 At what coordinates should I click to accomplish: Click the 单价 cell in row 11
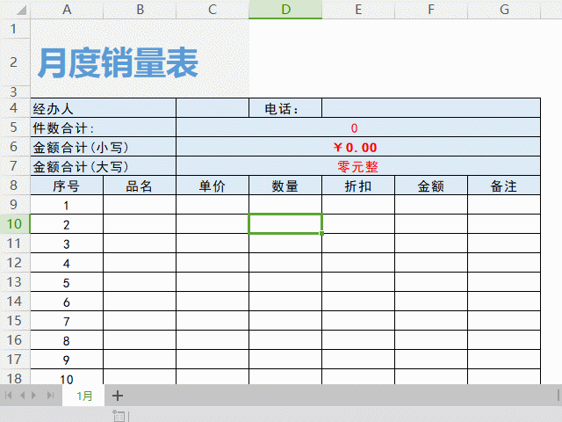click(213, 244)
